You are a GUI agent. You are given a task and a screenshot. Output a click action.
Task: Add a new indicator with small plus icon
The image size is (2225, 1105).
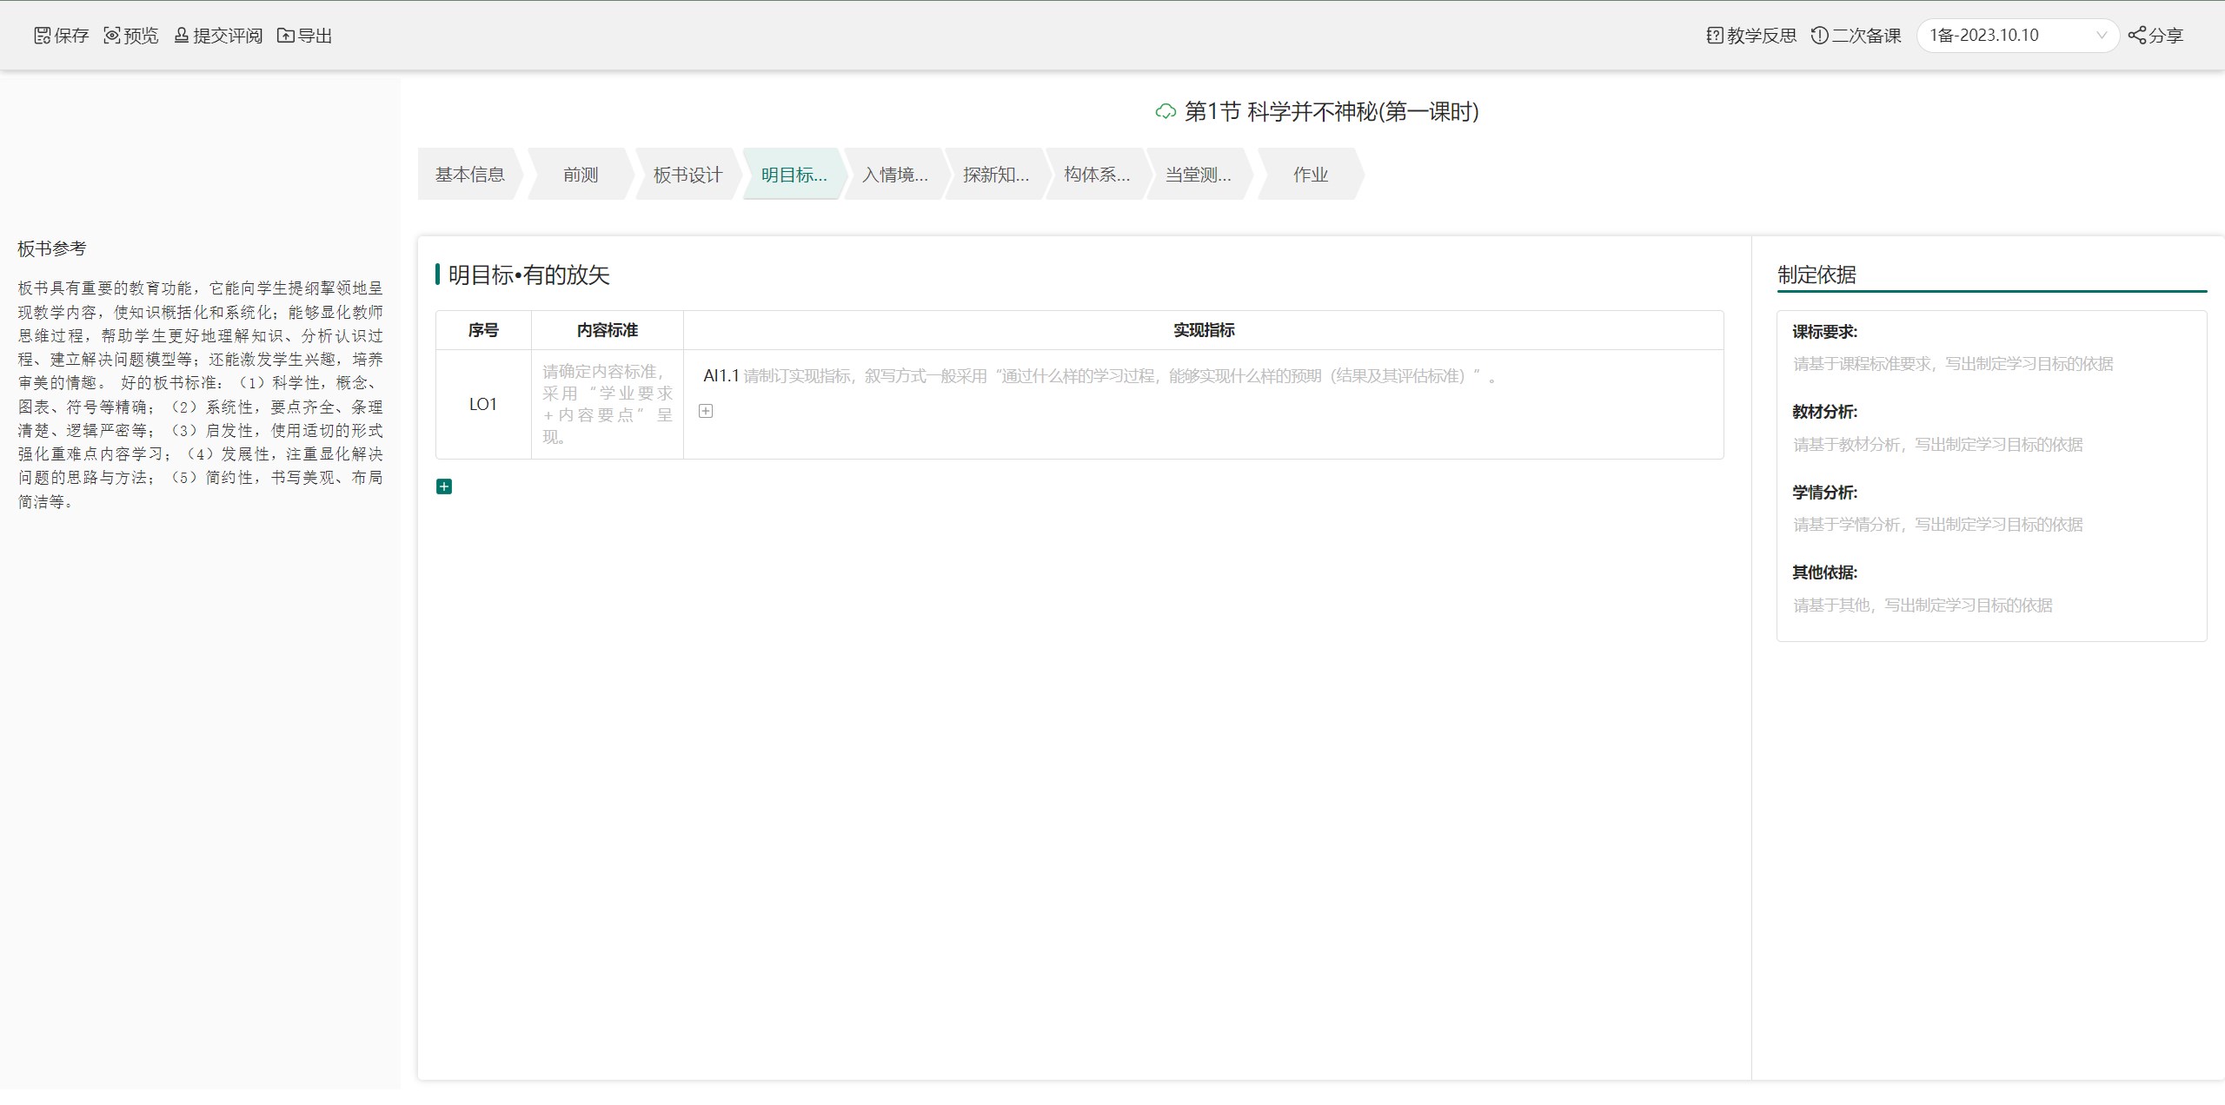pos(706,411)
